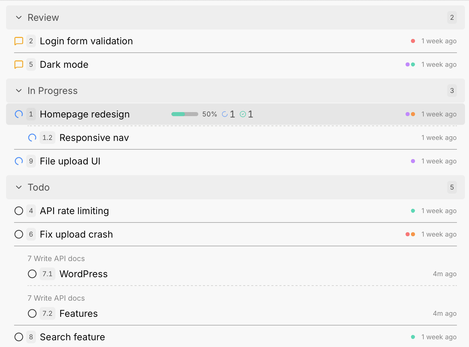Viewport: 469px width, 347px height.
Task: Click 50% progress bar on Homepage redesign
Action: click(x=185, y=114)
